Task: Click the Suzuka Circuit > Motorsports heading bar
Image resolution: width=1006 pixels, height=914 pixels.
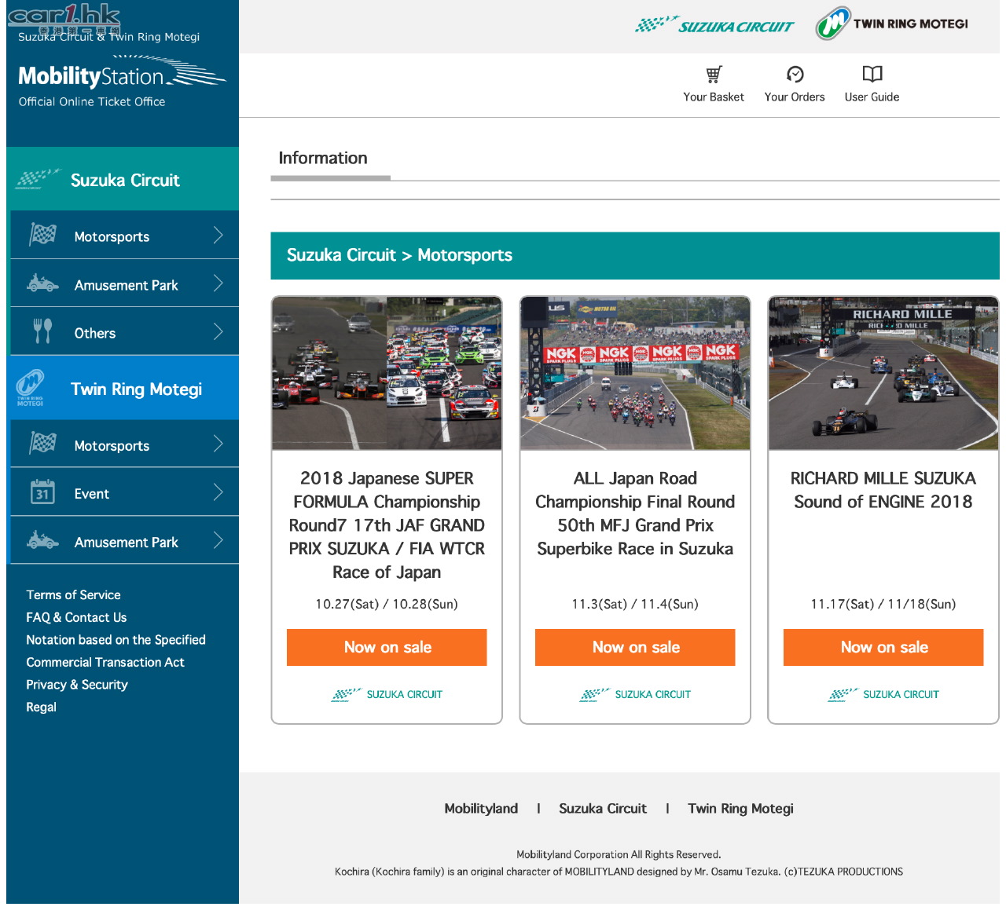Action: (635, 255)
